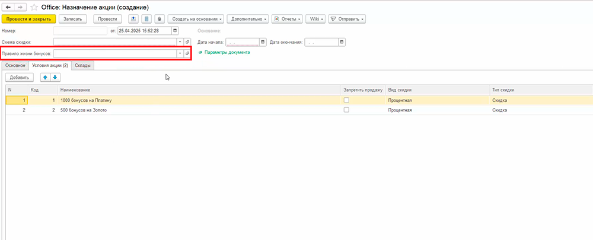
Task: Toggle Запретить продажу for 500 бонусов на Золото
Action: pos(346,110)
